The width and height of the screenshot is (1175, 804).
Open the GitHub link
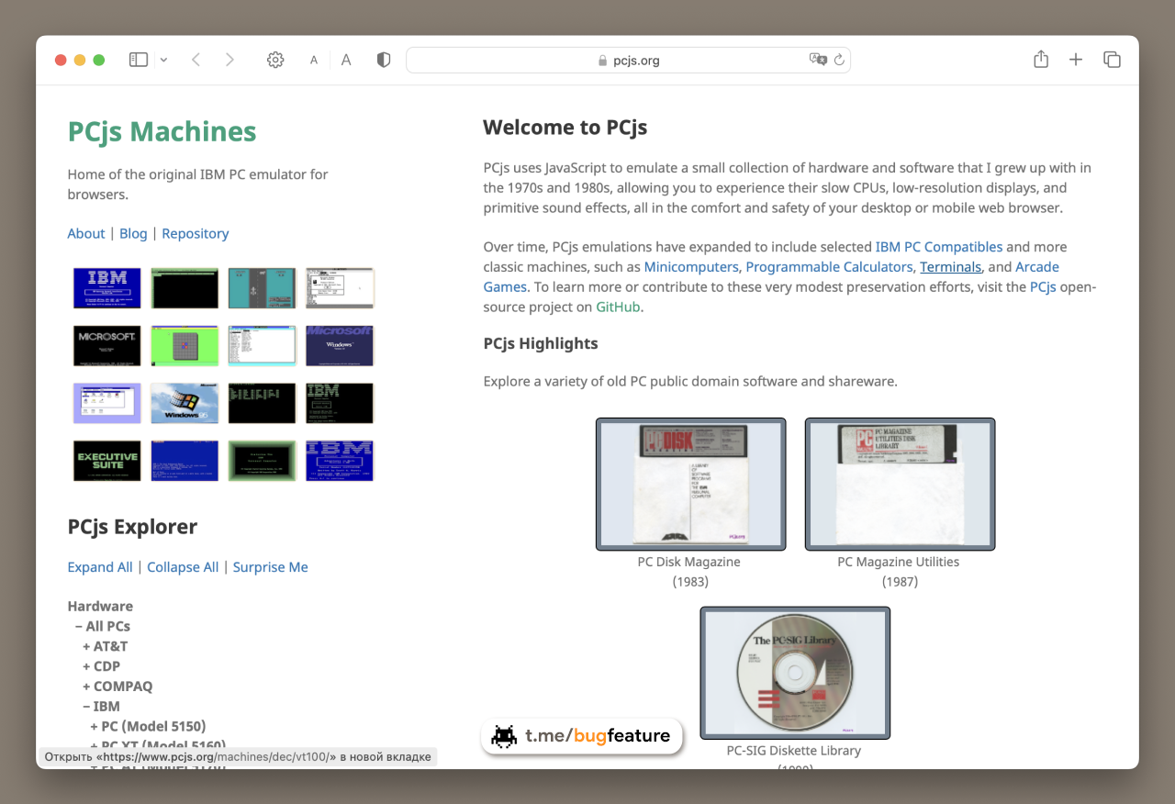click(618, 307)
